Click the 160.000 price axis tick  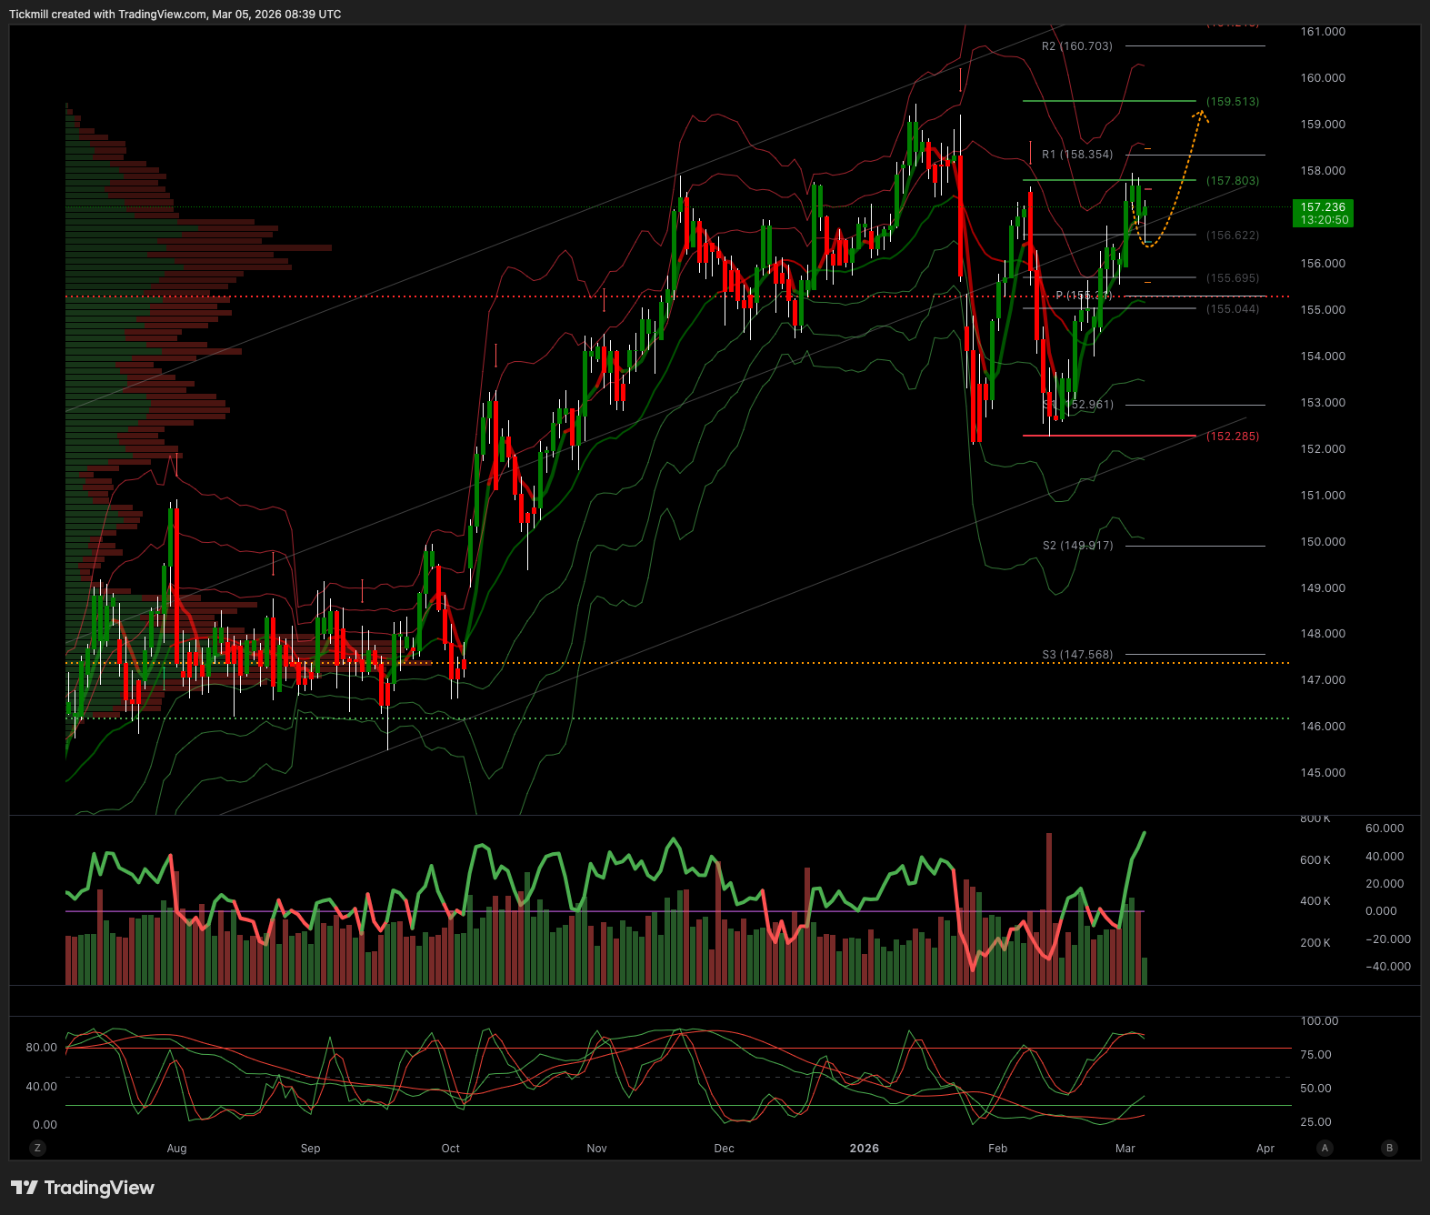click(1322, 78)
